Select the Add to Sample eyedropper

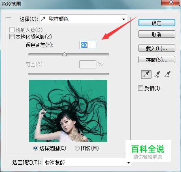pos(157,74)
